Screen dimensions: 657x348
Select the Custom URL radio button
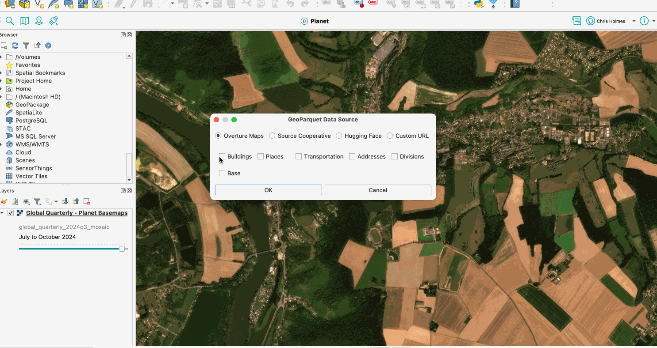pyautogui.click(x=390, y=136)
